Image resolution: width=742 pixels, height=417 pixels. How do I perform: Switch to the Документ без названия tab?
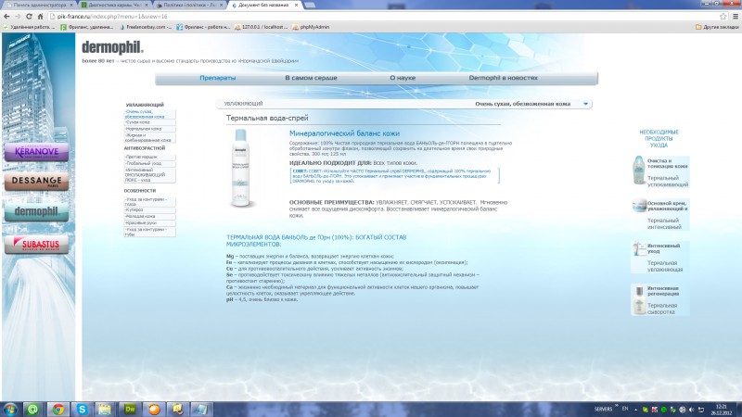tap(265, 5)
